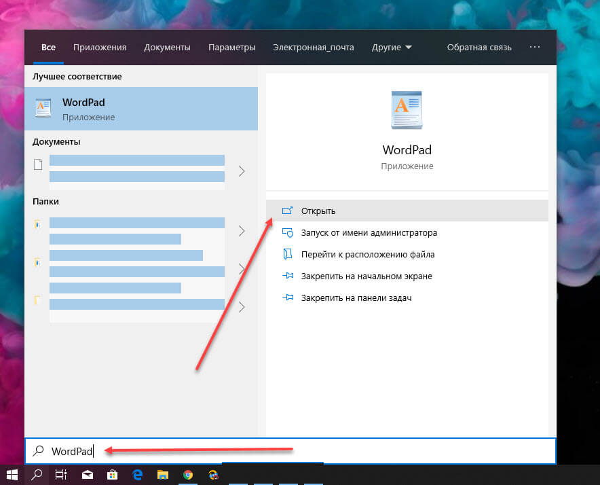Select the WordPad best match result
Viewport: 600px width, 485px height.
pos(141,109)
